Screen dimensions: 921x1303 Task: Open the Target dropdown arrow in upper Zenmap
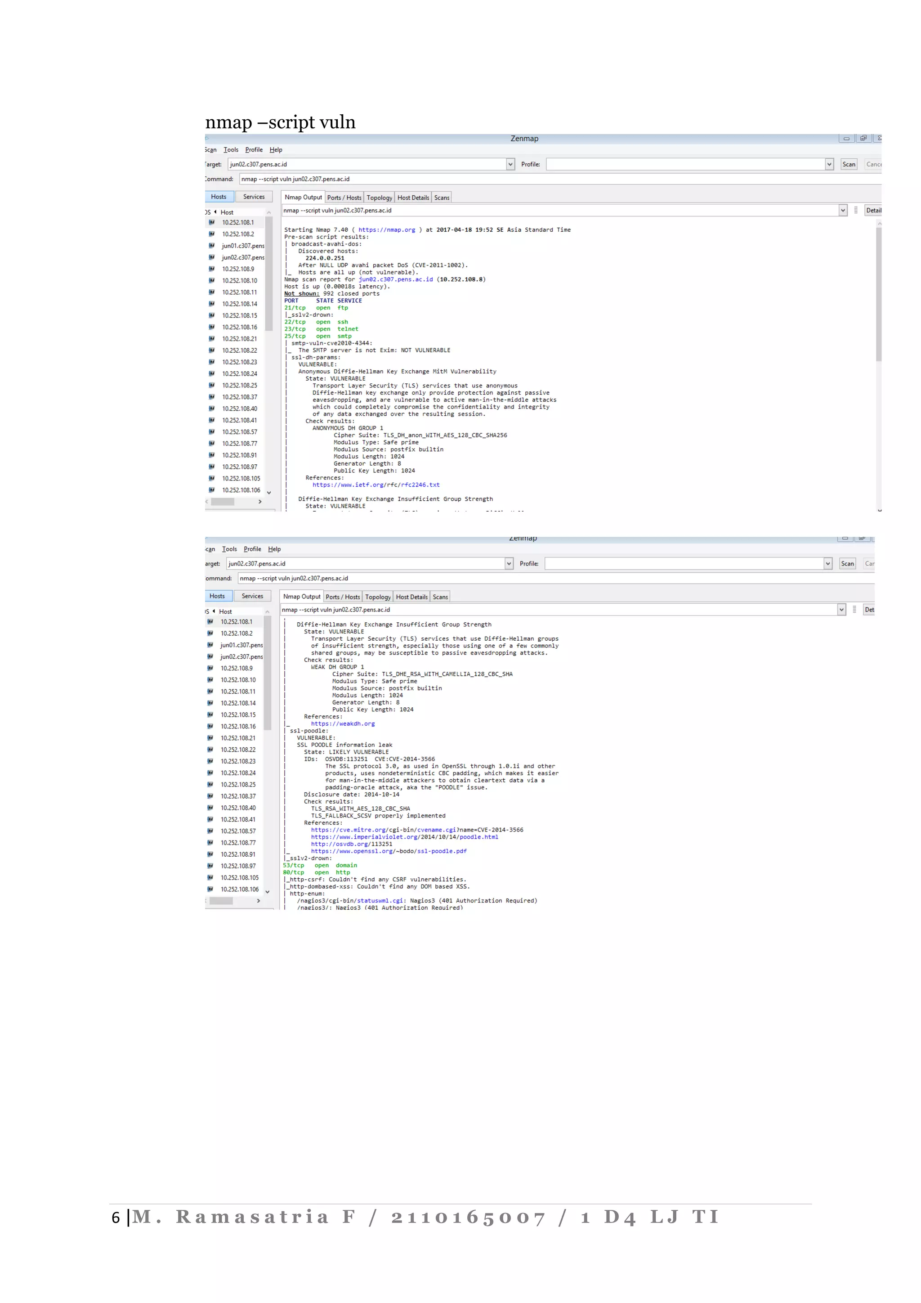click(510, 165)
